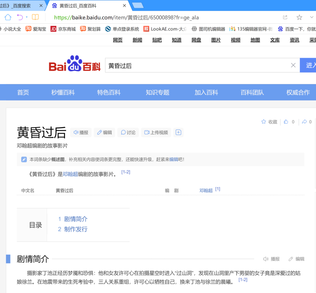
Task: Go to 新闻 in Baidu top navigation
Action: click(137, 40)
